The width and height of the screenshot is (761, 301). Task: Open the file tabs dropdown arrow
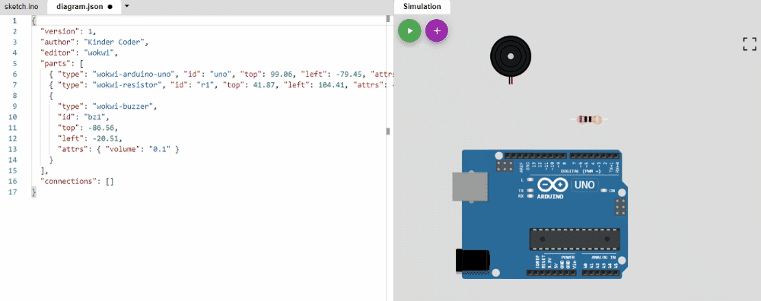(x=126, y=6)
